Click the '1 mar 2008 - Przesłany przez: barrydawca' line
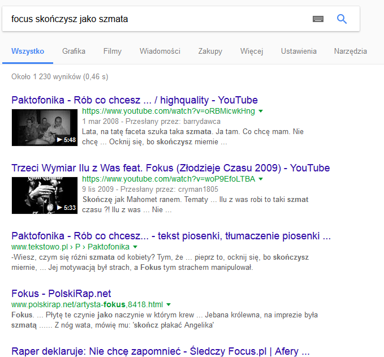The width and height of the screenshot is (384, 357). [152, 122]
